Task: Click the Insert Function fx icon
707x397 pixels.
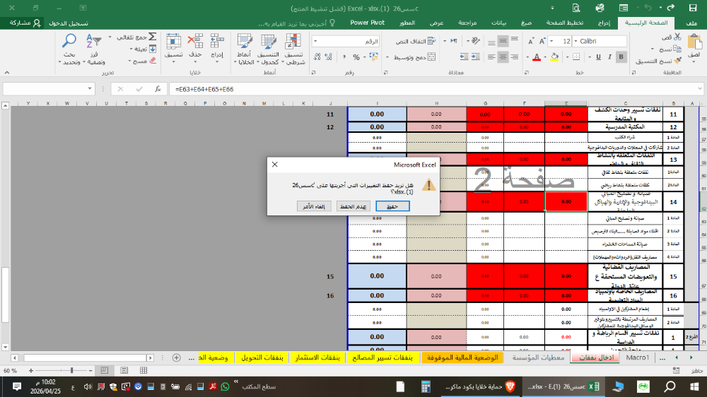Action: click(156, 90)
